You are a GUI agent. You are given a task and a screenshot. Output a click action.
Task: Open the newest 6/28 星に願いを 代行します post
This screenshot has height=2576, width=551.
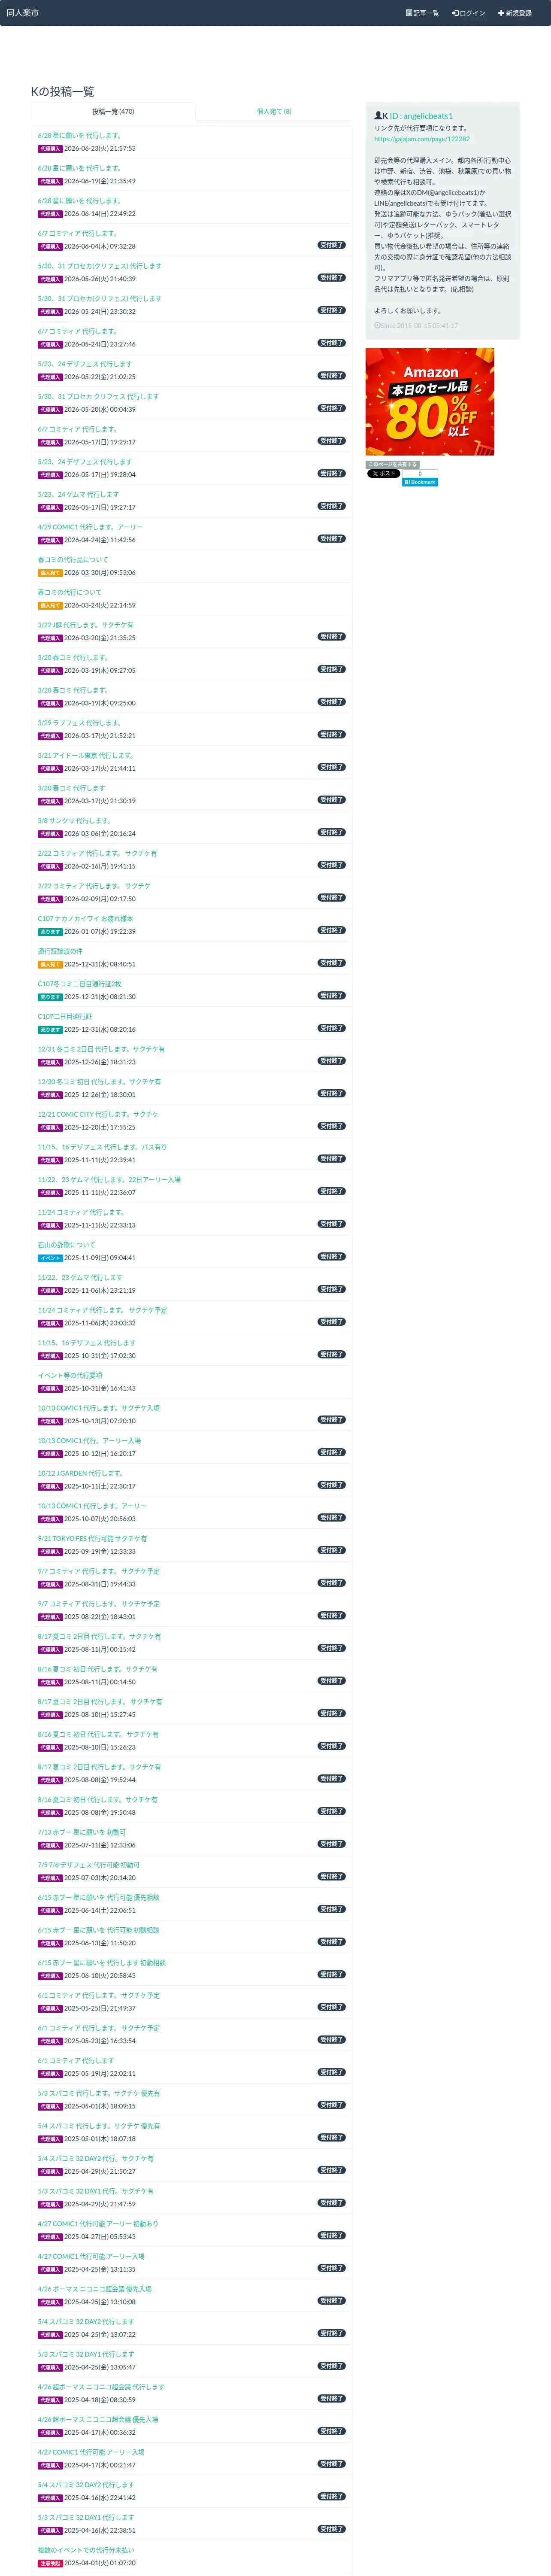[80, 135]
